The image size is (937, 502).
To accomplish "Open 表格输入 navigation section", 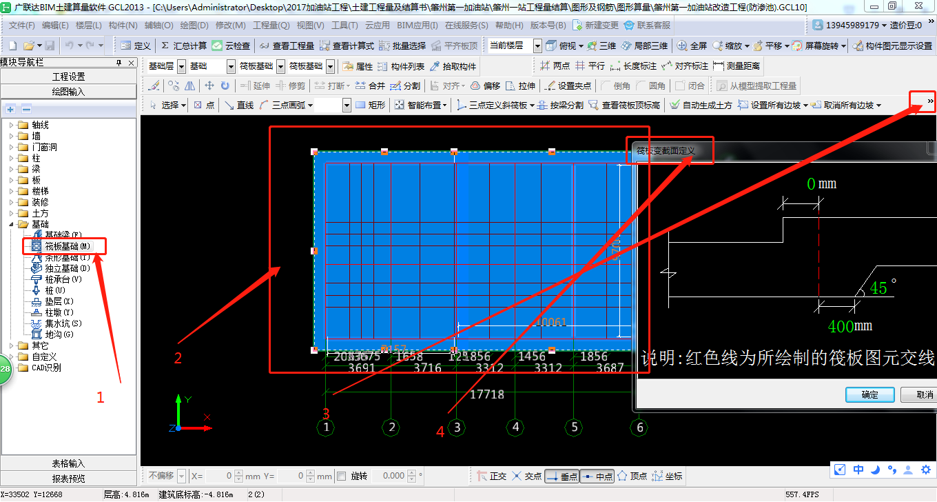I will pyautogui.click(x=69, y=463).
